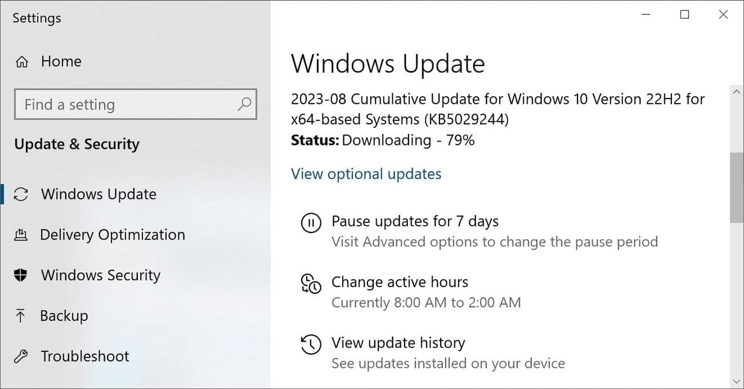
Task: Open Change active hours
Action: point(400,282)
